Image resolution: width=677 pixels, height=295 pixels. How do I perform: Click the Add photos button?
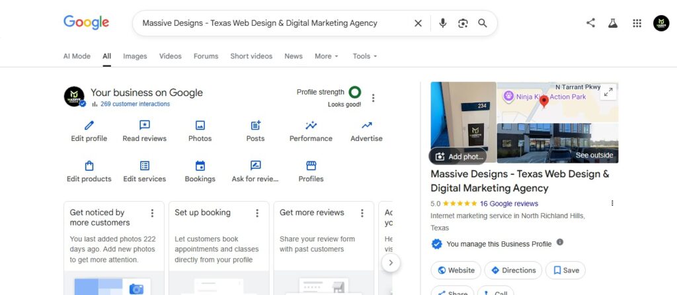pyautogui.click(x=459, y=156)
